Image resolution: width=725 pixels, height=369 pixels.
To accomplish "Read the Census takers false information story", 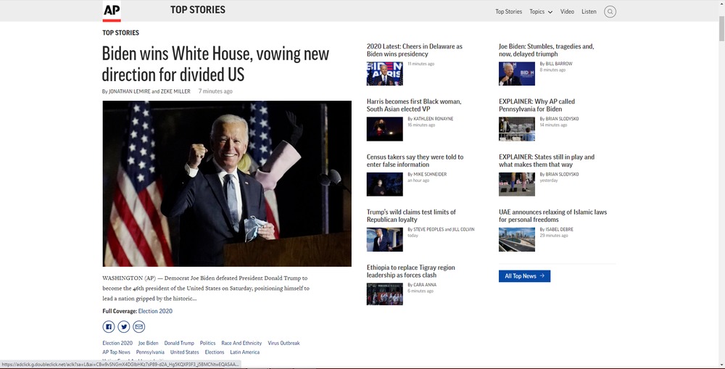I will tap(415, 160).
